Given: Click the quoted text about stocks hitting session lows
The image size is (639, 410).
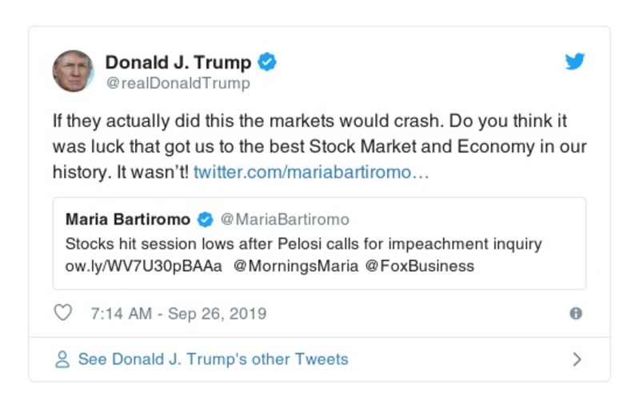Looking at the screenshot, I should 303,243.
